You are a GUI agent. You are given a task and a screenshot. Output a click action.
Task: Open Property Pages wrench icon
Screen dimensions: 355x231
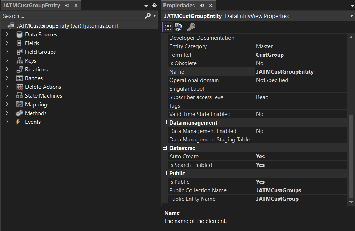[x=191, y=27]
